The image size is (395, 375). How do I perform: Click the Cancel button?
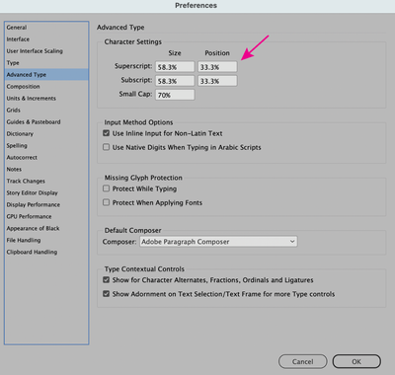[303, 361]
